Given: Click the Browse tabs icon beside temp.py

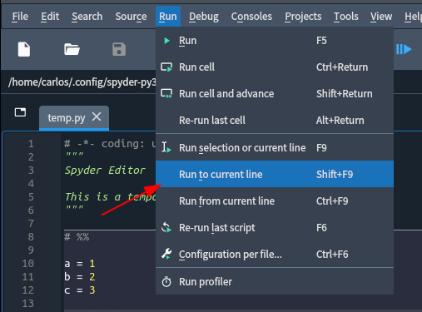Looking at the screenshot, I should click(20, 112).
